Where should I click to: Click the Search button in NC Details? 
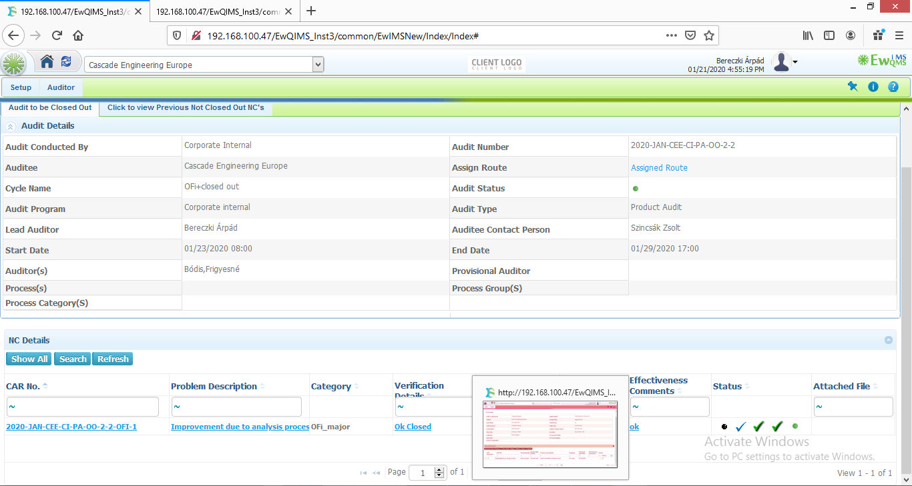pyautogui.click(x=73, y=359)
